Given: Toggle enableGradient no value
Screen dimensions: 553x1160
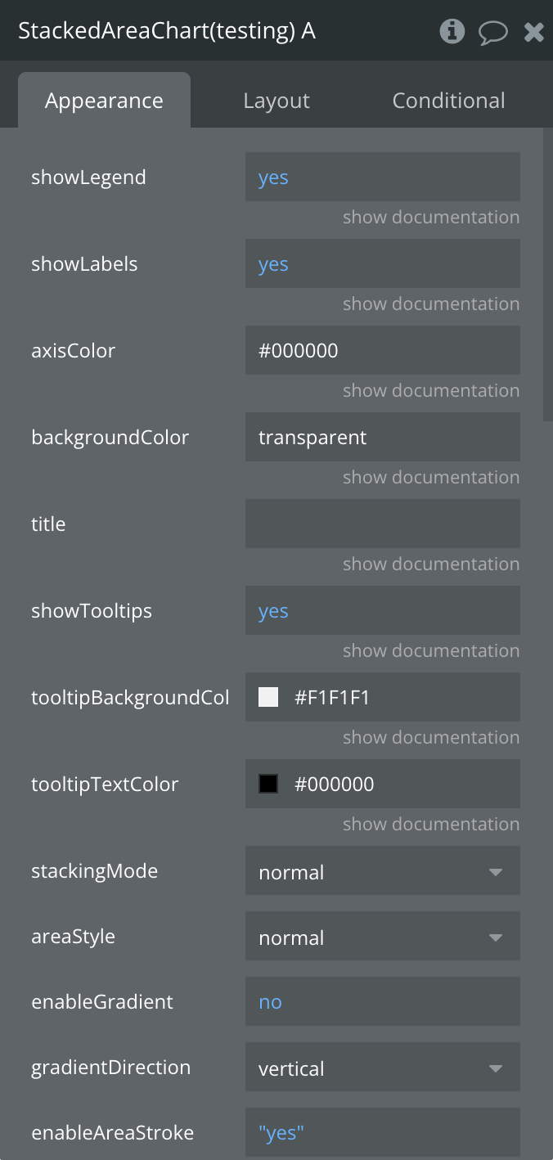Looking at the screenshot, I should pos(270,1002).
